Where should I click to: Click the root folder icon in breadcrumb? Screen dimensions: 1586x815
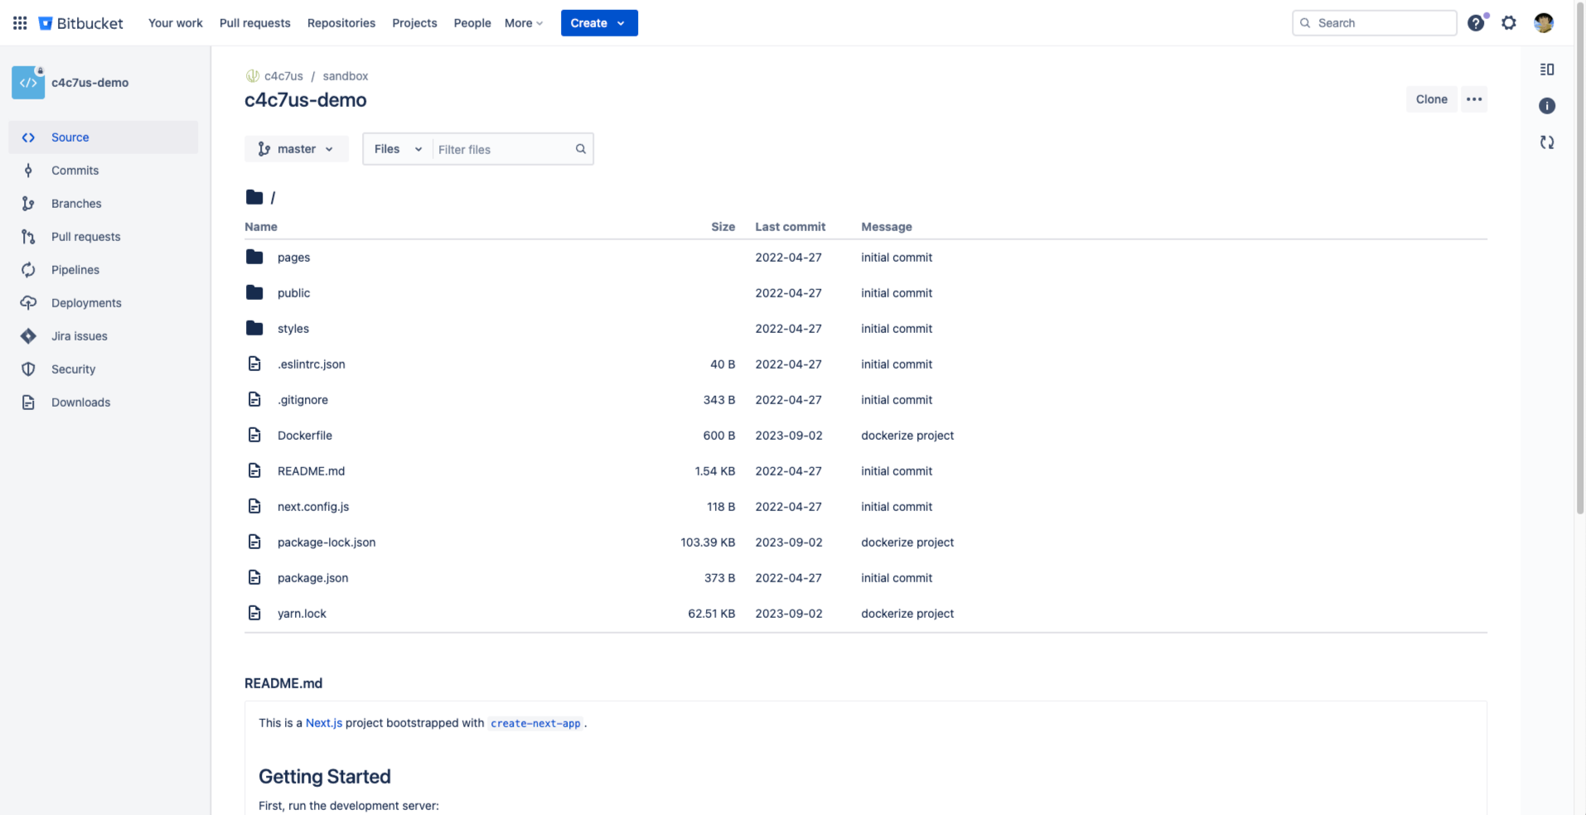[x=254, y=197]
